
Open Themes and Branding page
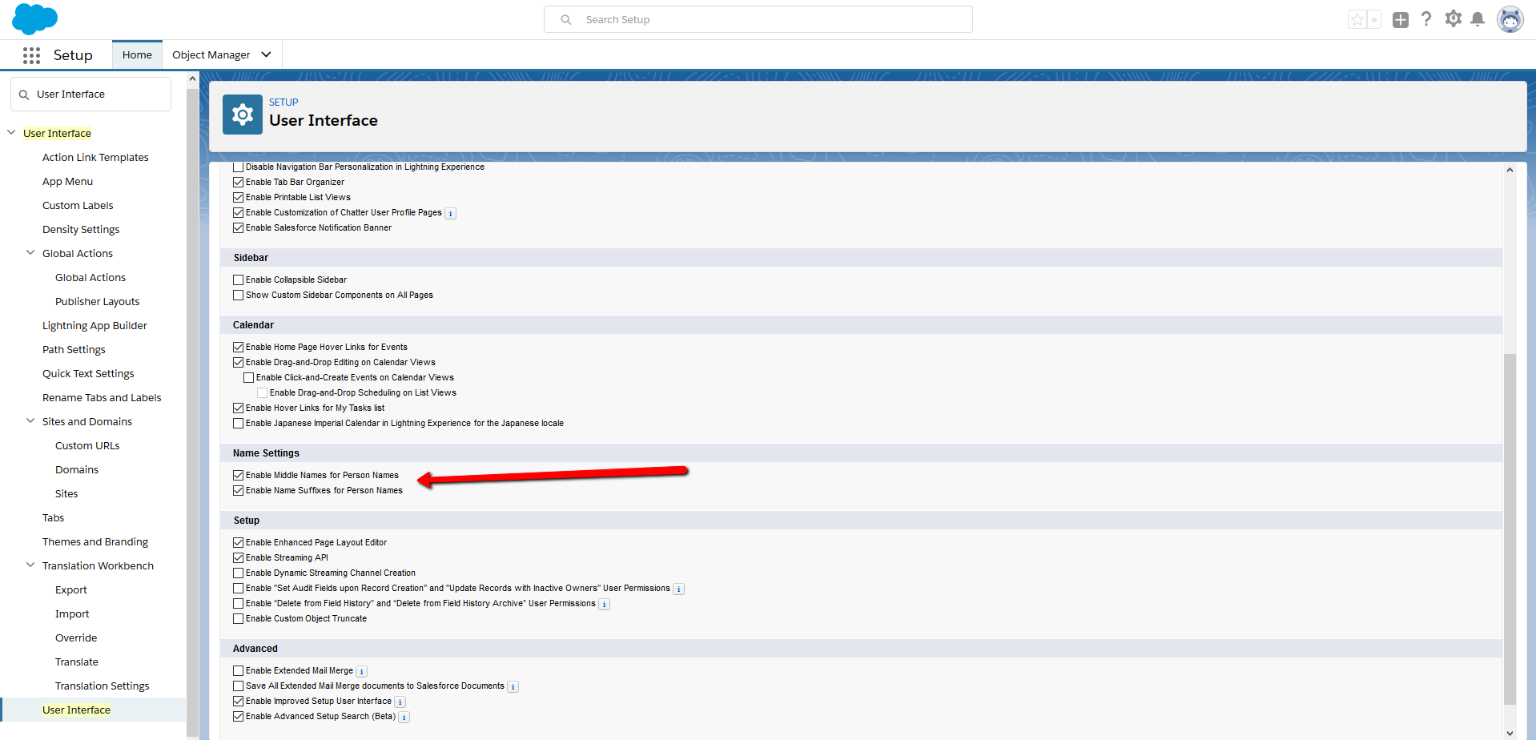tap(95, 542)
